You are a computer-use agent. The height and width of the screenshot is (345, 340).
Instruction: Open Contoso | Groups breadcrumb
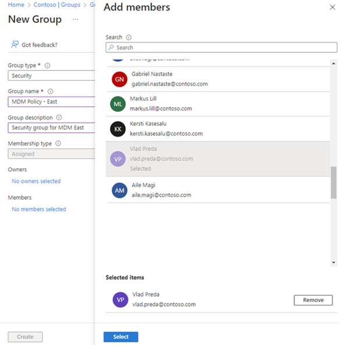(57, 5)
